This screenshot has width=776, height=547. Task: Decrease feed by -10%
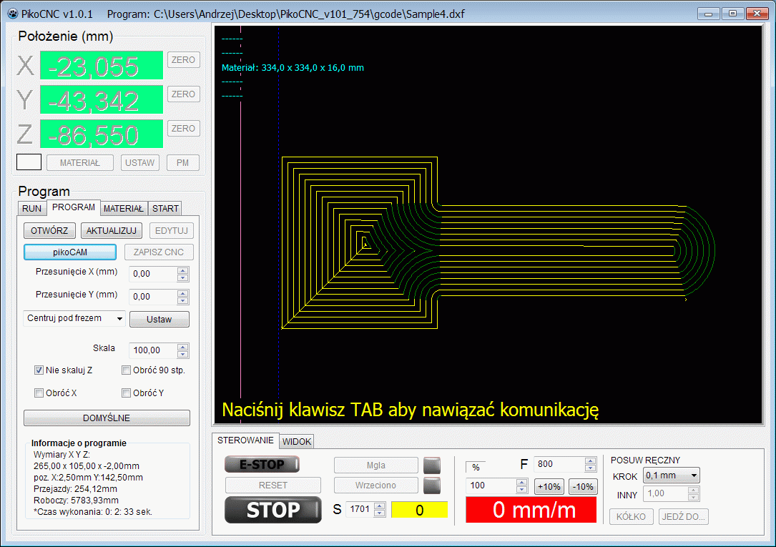pos(583,487)
